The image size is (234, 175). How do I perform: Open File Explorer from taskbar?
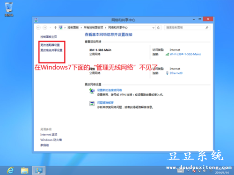tap(25, 170)
